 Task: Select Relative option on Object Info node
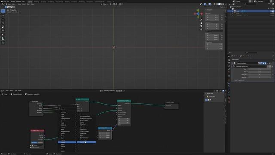[40, 143]
